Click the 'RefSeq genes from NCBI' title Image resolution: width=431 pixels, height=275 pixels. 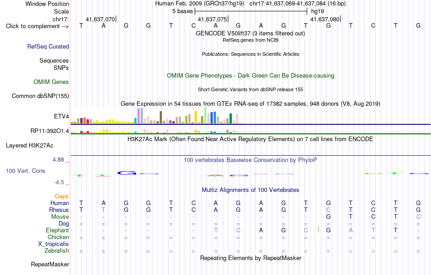tap(250, 40)
